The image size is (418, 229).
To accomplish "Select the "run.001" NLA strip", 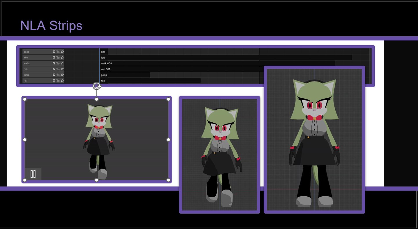I will tap(182, 69).
